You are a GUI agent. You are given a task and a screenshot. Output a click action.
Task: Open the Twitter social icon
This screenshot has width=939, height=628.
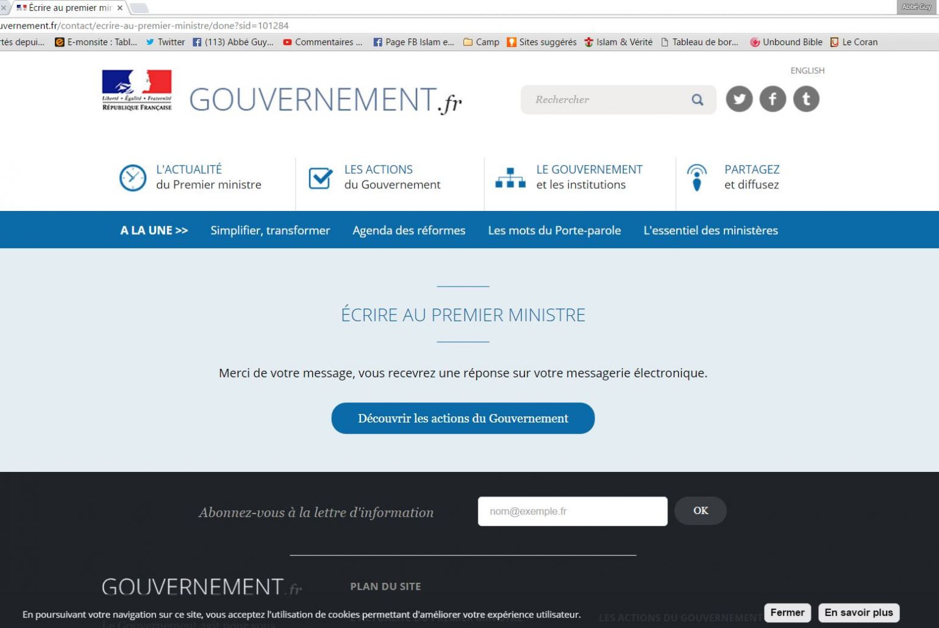[739, 99]
